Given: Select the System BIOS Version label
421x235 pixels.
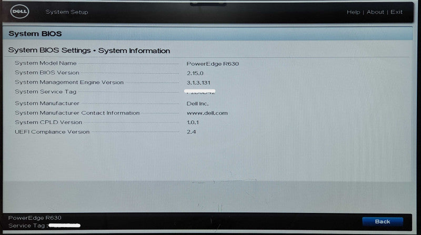Looking at the screenshot, I should click(x=47, y=73).
